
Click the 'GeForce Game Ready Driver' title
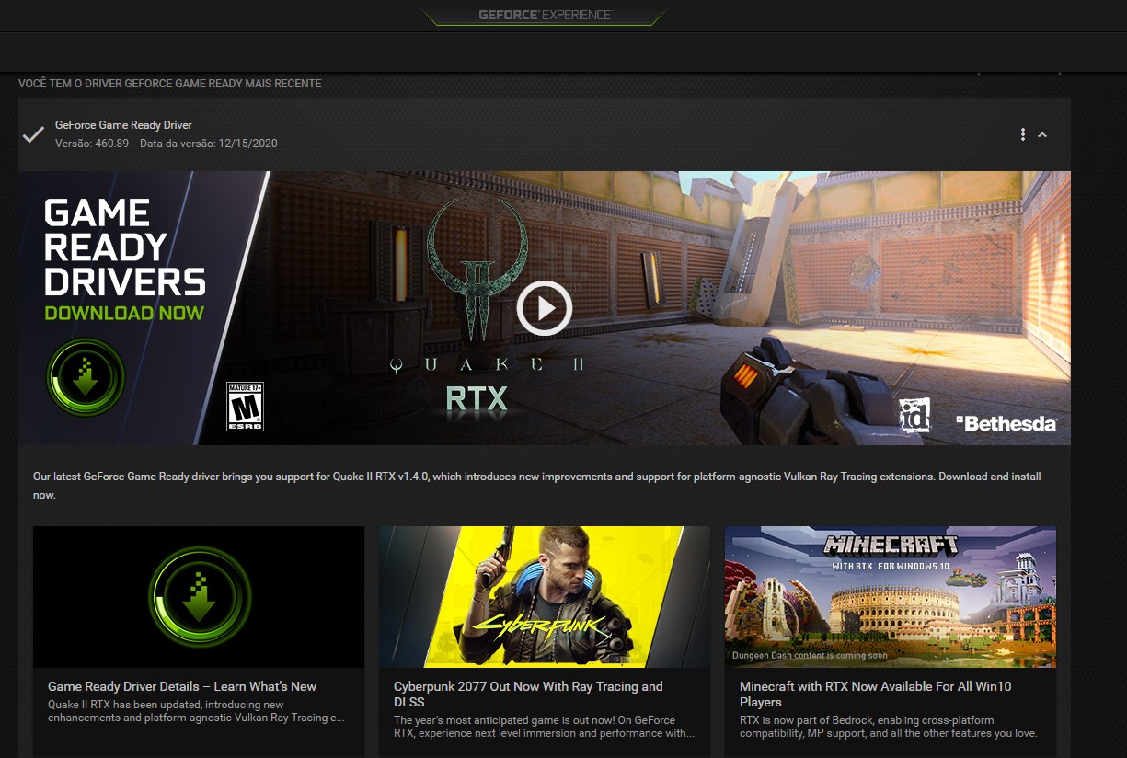click(123, 125)
